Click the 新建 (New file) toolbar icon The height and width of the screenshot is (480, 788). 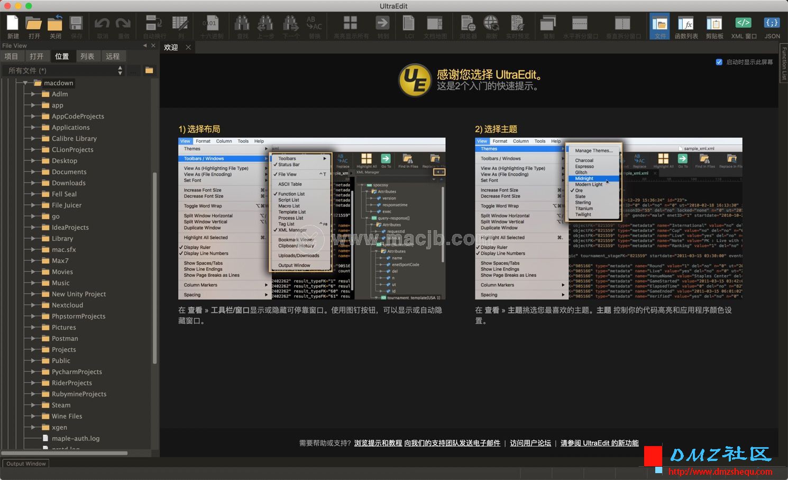point(13,24)
